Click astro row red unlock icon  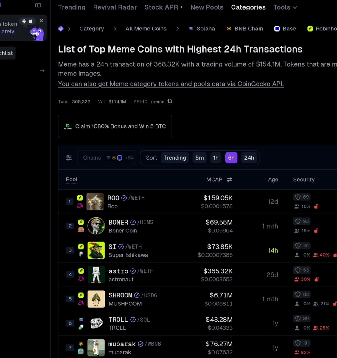coord(316,279)
